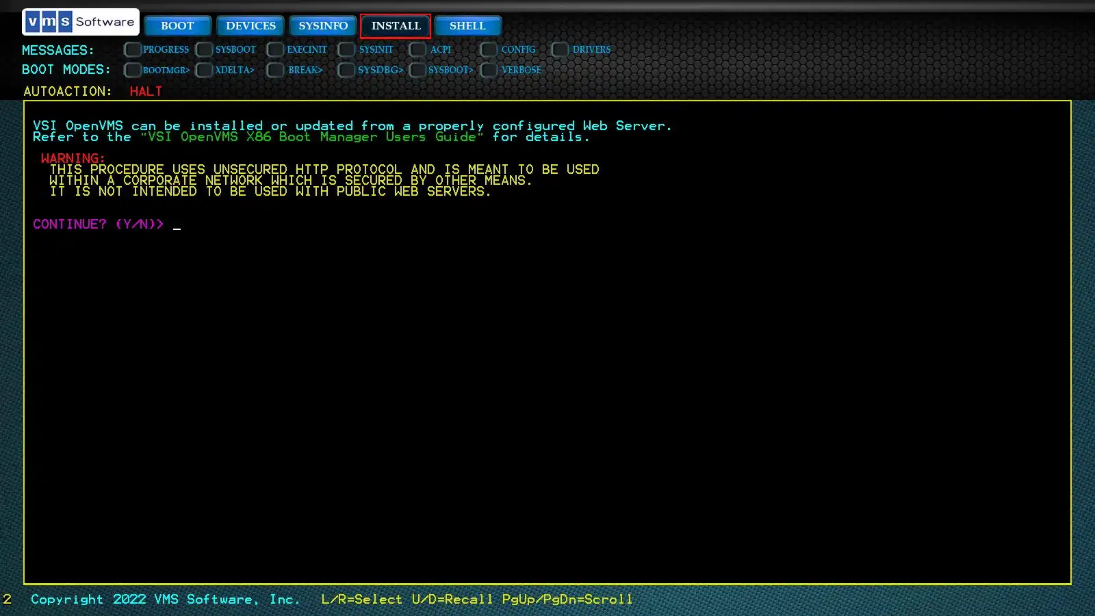Screen dimensions: 1095x616
Task: Click the L/R=Select key hint
Action: pos(362,599)
